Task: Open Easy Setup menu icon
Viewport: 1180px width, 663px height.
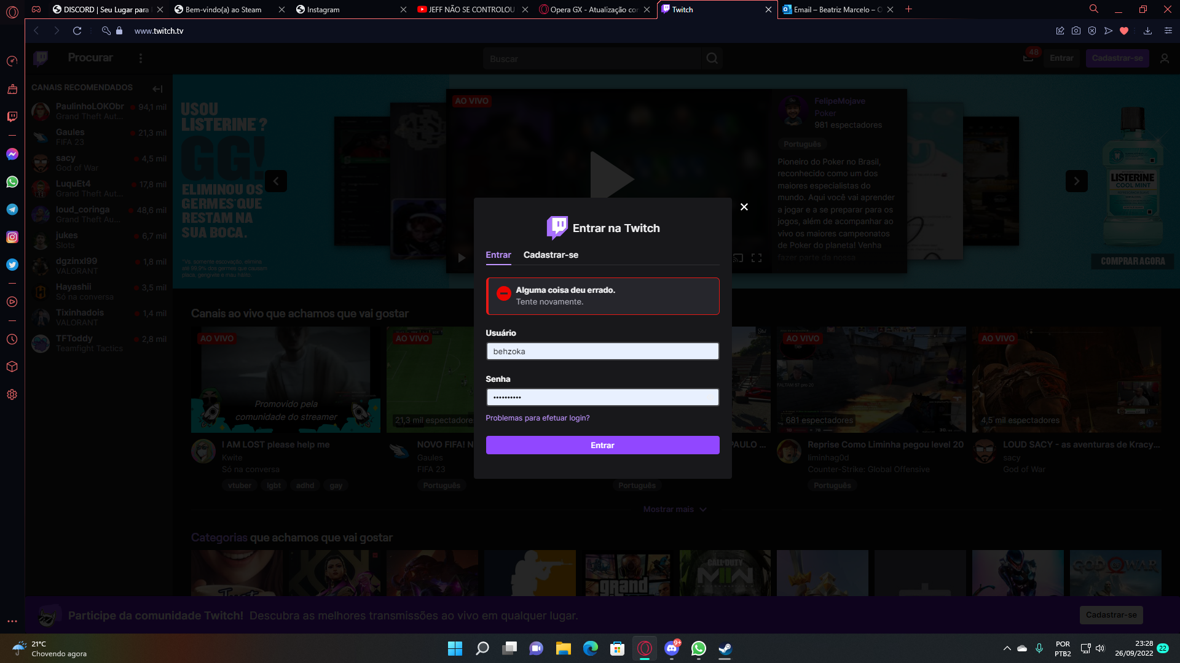Action: click(x=1168, y=31)
